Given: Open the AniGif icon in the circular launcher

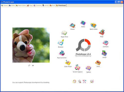Looking at the screenshot, I should pos(104,53).
